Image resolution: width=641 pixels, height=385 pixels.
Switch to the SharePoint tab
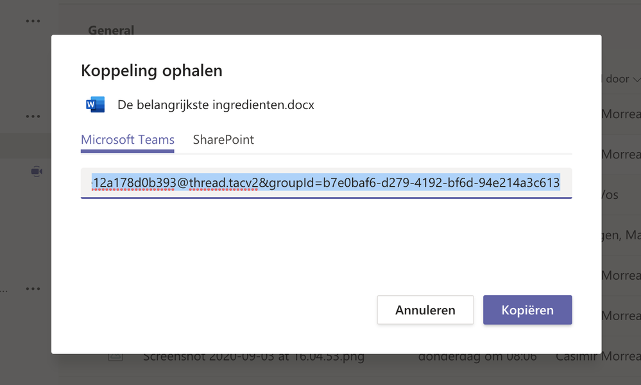click(223, 140)
